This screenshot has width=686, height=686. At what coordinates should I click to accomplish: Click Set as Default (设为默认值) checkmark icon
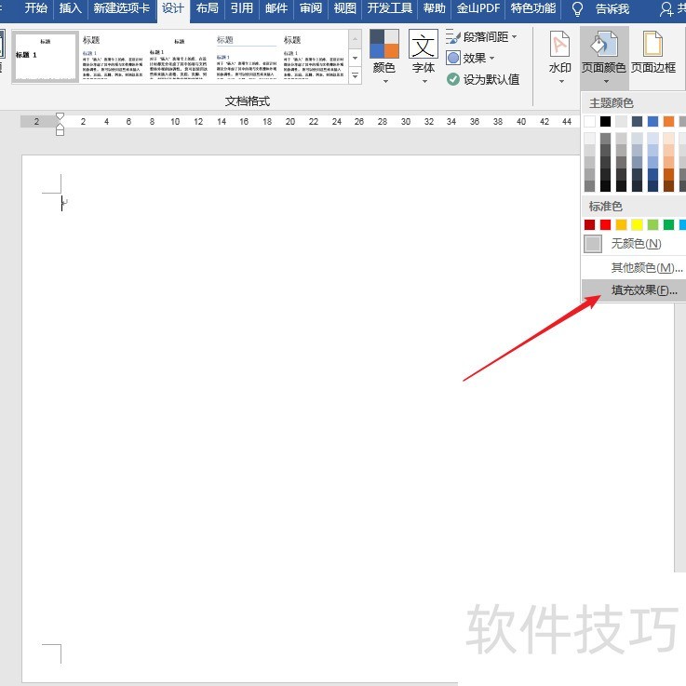pyautogui.click(x=453, y=79)
